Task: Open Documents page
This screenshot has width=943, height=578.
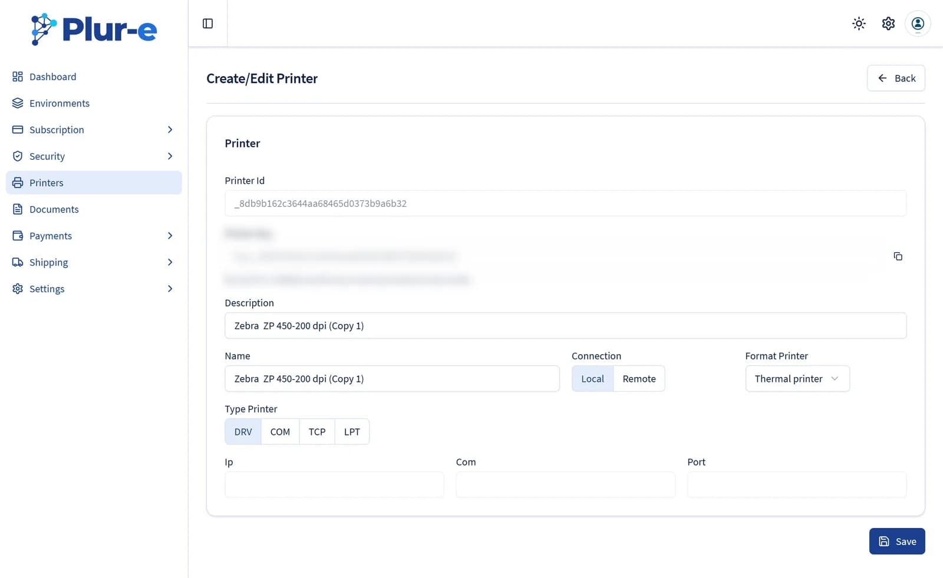Action: click(94, 209)
